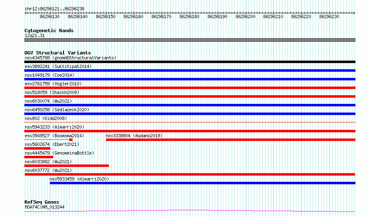Click the thin red nsv802 variant line

(x=190, y=122)
